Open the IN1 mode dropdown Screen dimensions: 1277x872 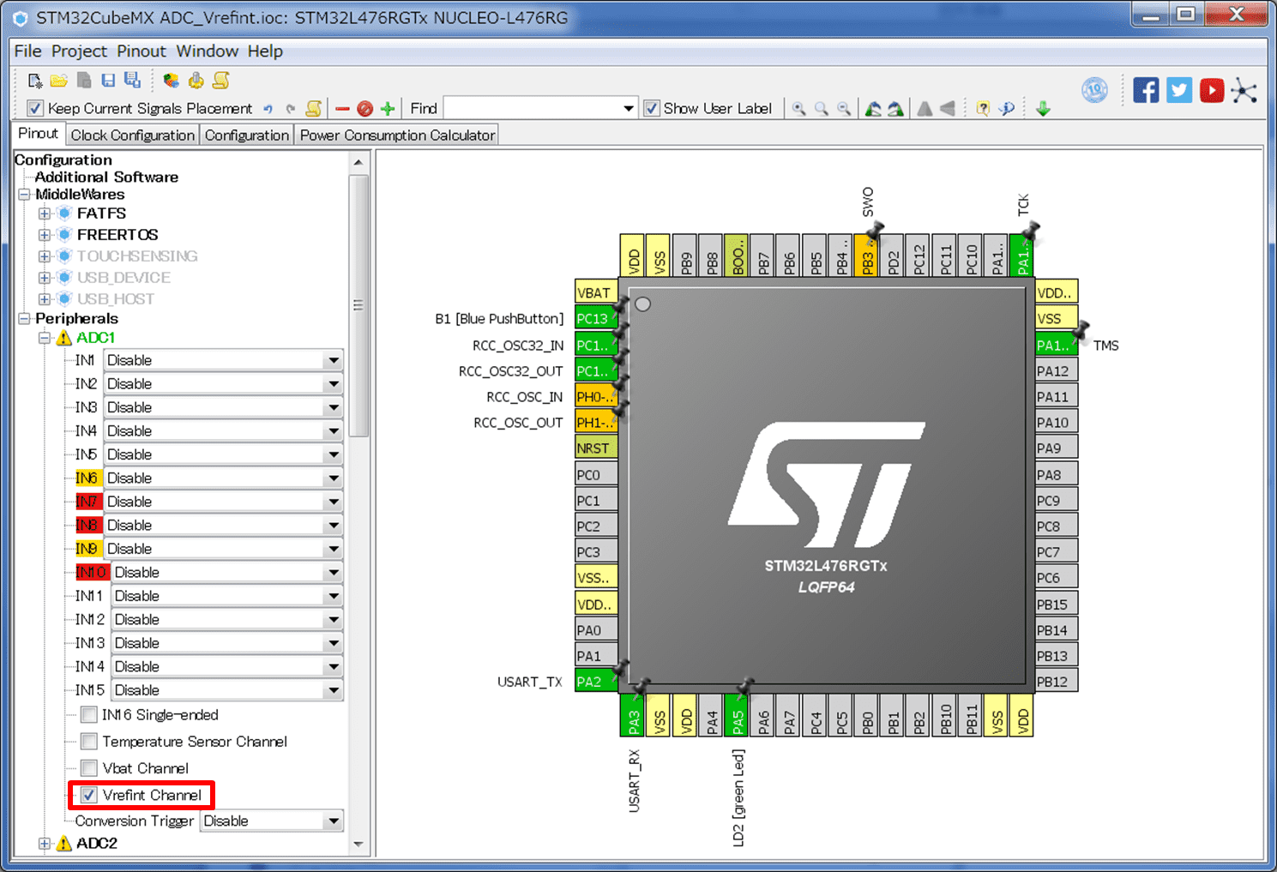(x=333, y=361)
